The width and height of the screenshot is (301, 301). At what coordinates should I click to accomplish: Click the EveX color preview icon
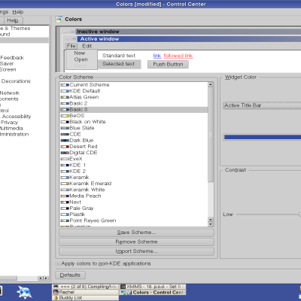65,159
